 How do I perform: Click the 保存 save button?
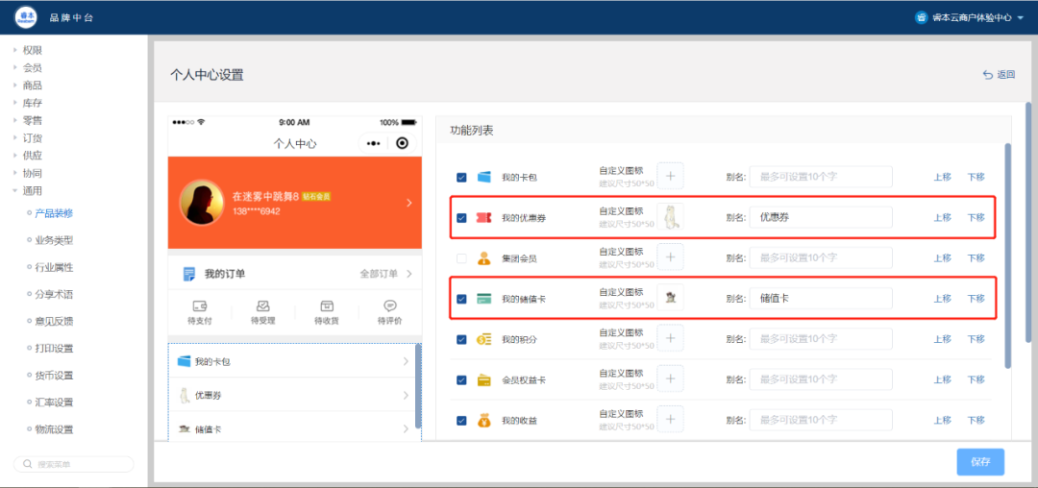980,462
